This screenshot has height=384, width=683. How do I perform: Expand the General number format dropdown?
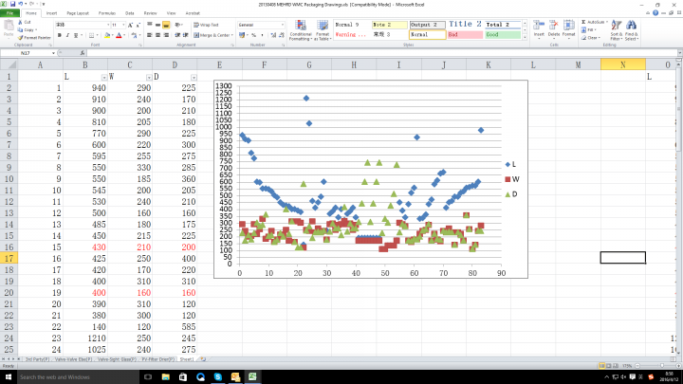click(282, 24)
